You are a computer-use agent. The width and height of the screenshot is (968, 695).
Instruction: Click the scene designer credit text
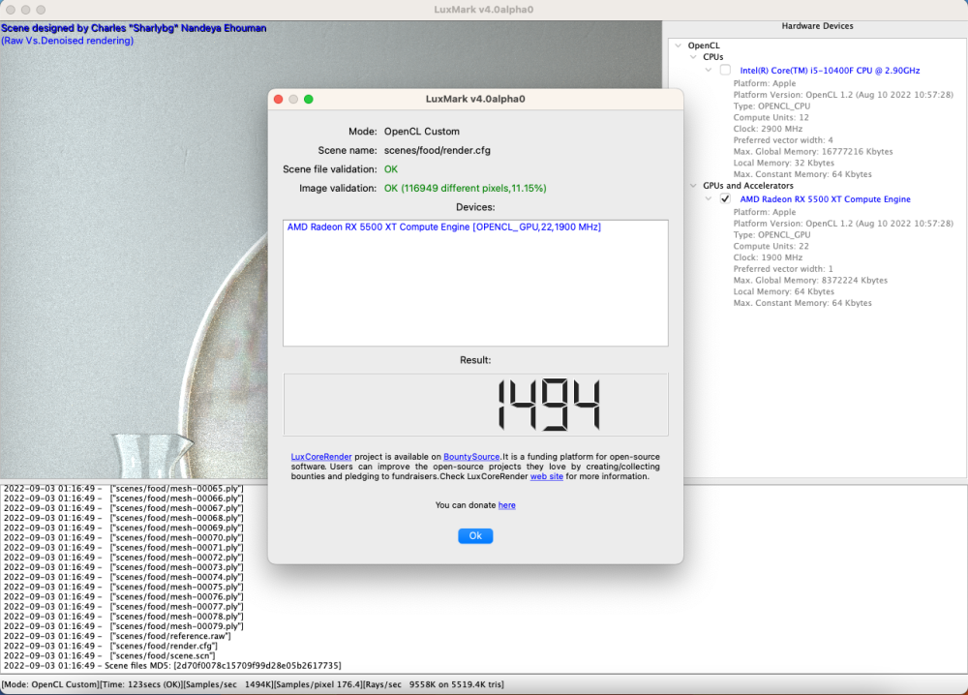point(134,28)
